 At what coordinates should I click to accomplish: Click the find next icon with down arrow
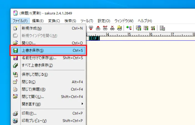coord(91,28)
